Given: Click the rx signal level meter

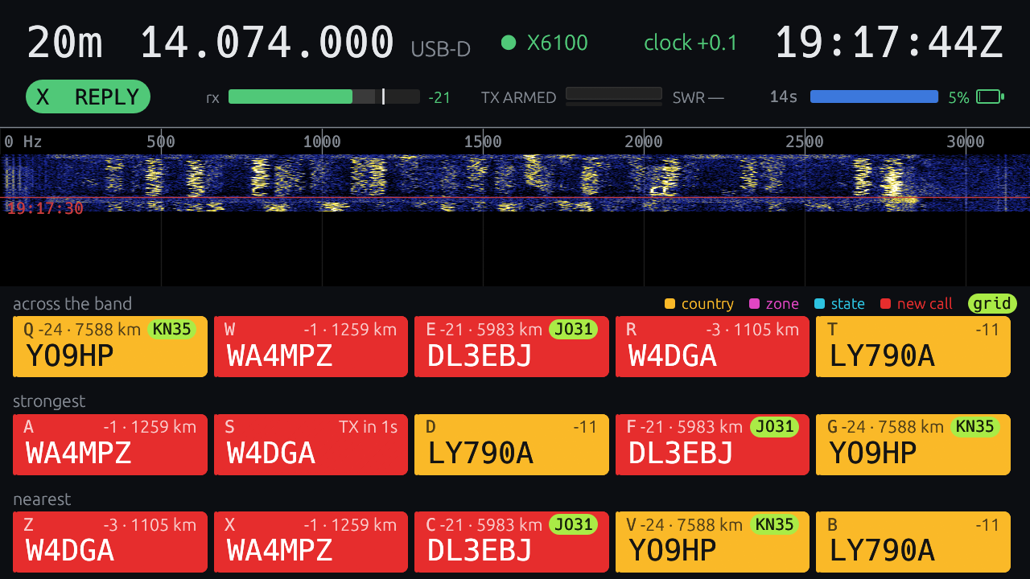Looking at the screenshot, I should coord(323,96).
